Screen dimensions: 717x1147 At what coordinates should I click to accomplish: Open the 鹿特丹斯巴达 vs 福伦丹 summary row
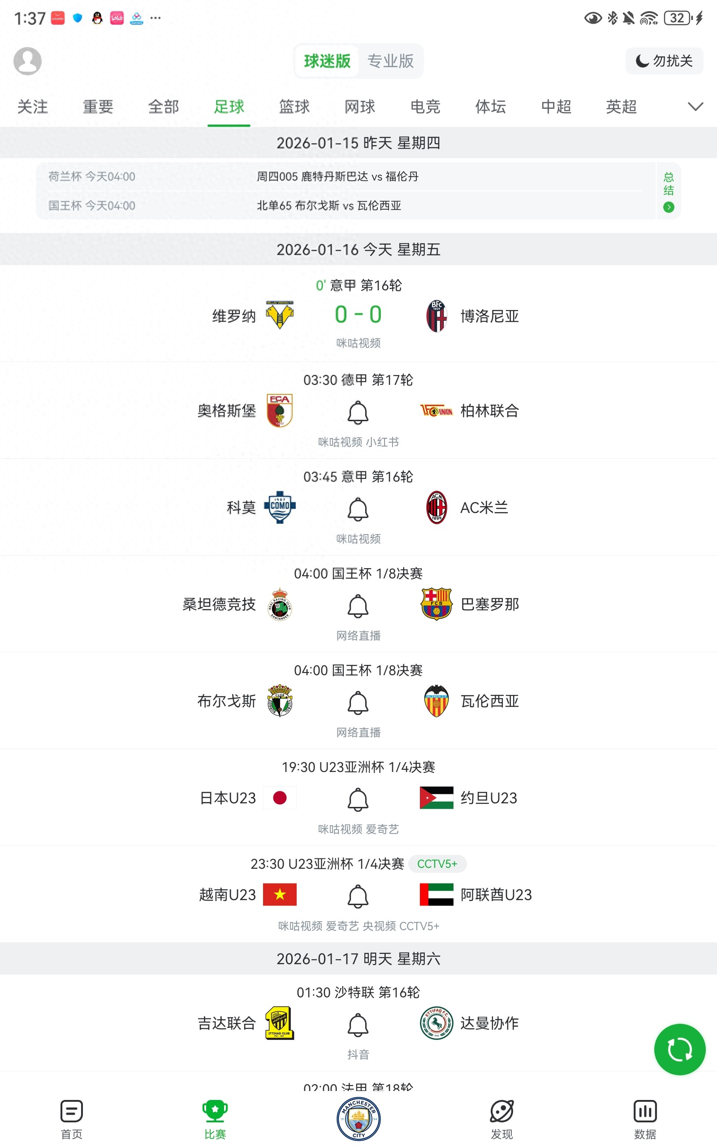337,177
